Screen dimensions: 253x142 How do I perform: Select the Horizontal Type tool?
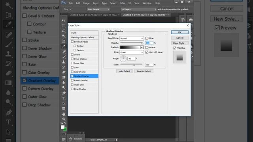click(64, 98)
